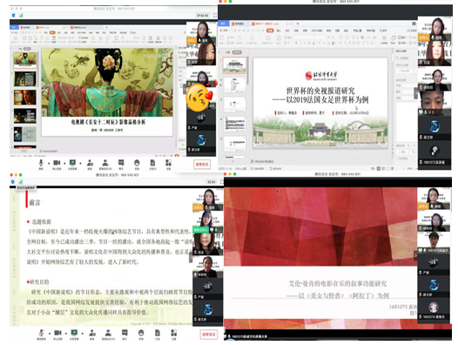Click End Meeting in bottom-left meeting window
458x345 pixels.
point(209,335)
